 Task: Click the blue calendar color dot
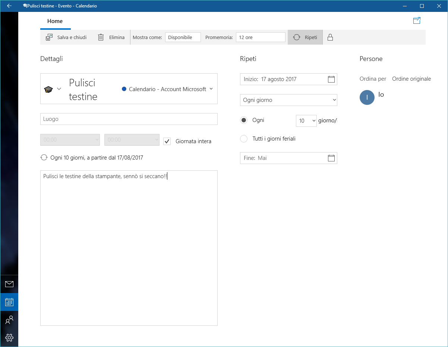click(124, 89)
